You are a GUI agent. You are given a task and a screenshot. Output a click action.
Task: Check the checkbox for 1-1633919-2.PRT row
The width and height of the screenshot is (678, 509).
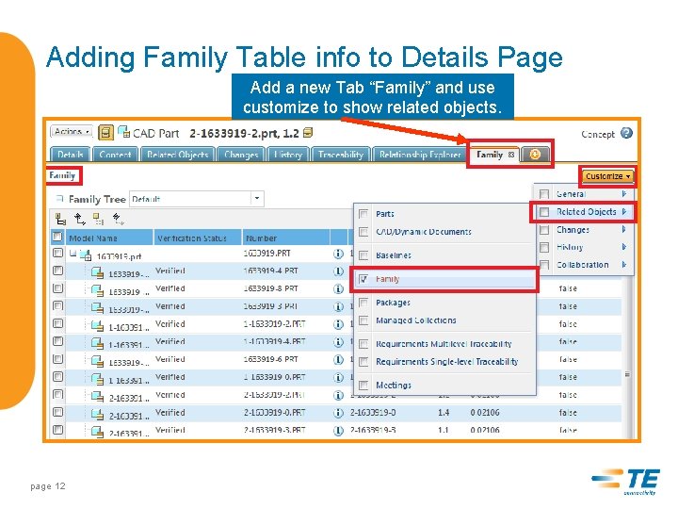pyautogui.click(x=57, y=323)
